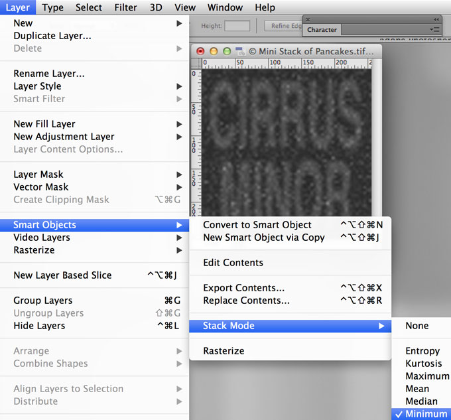Click Convert to Smart Object

click(257, 225)
